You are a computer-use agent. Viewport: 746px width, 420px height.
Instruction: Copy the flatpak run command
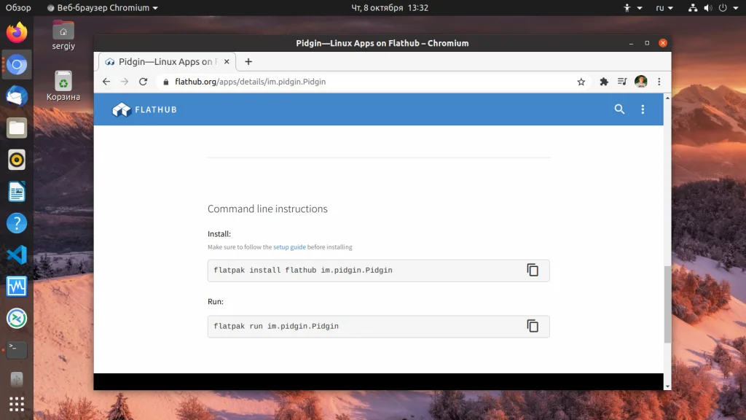click(533, 326)
